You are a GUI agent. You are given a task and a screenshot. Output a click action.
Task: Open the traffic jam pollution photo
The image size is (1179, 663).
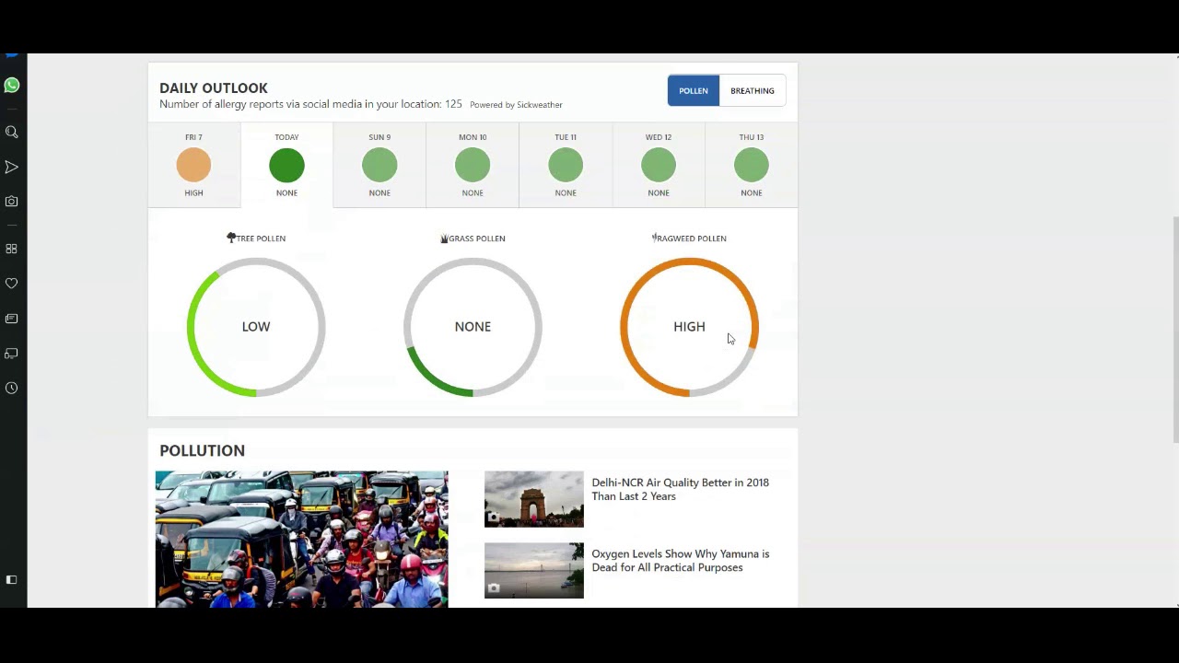pyautogui.click(x=301, y=539)
